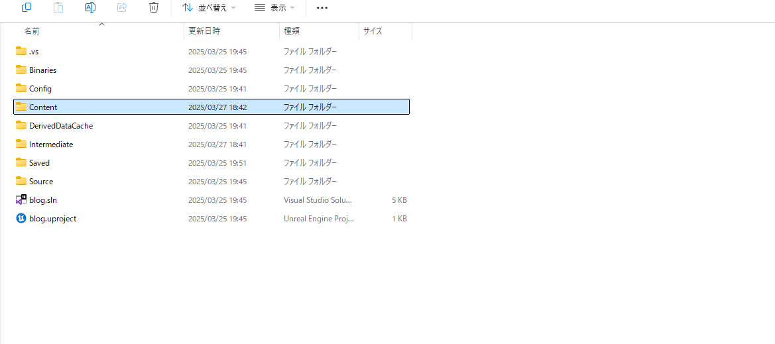Sort by 名前 column header
The width and height of the screenshot is (775, 344).
click(x=32, y=31)
